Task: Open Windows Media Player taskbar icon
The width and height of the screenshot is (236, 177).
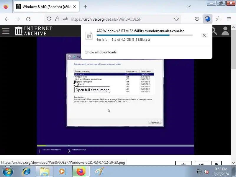Action: tap(62, 171)
